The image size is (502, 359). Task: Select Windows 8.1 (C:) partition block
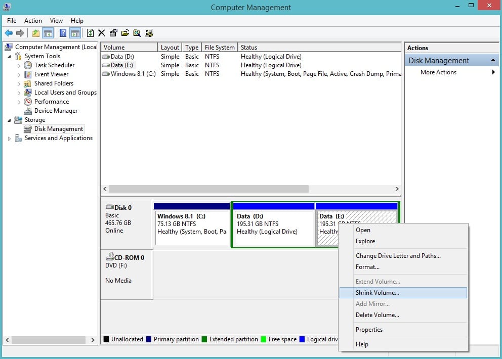[x=192, y=225]
